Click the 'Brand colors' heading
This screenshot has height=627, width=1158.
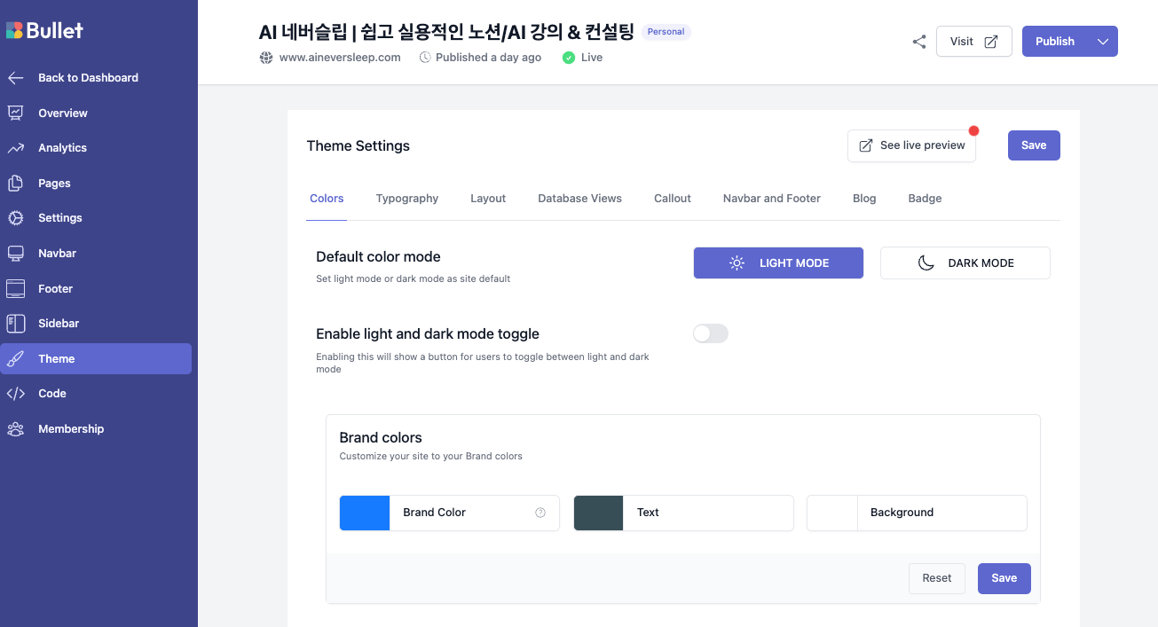click(x=381, y=438)
